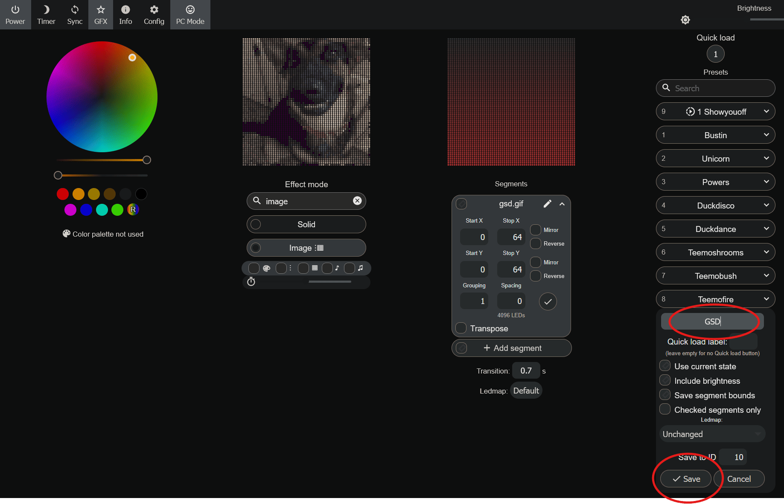784x504 pixels.
Task: Select the Solid effect radio button
Action: (x=256, y=224)
